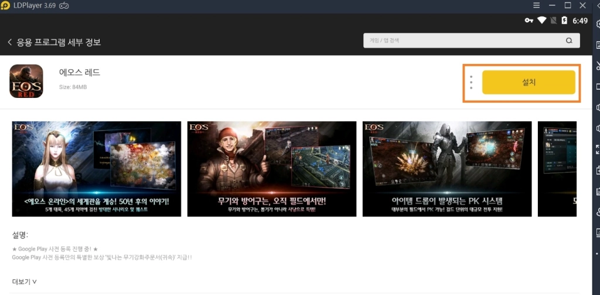Screen dimensions: 600x295
Task: Click the app title 에오스 레드
Action: [x=80, y=72]
